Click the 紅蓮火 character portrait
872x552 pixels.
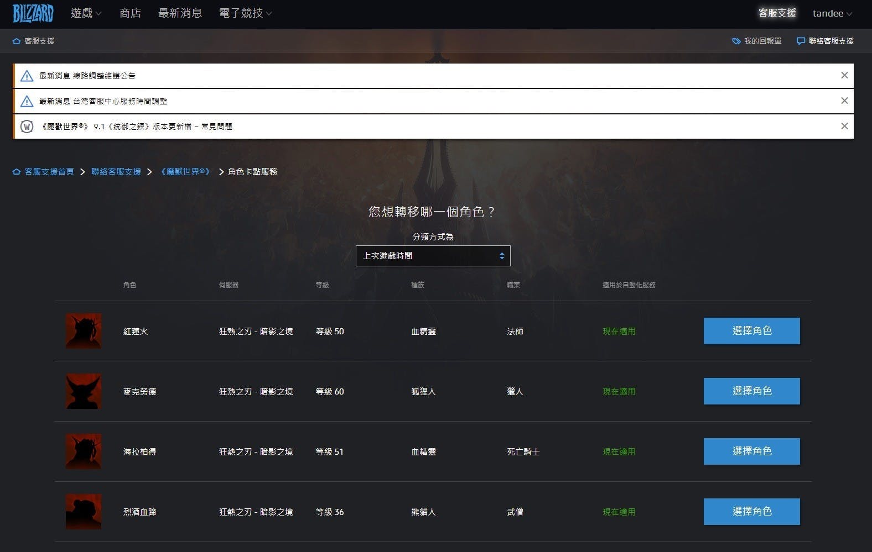pos(84,331)
